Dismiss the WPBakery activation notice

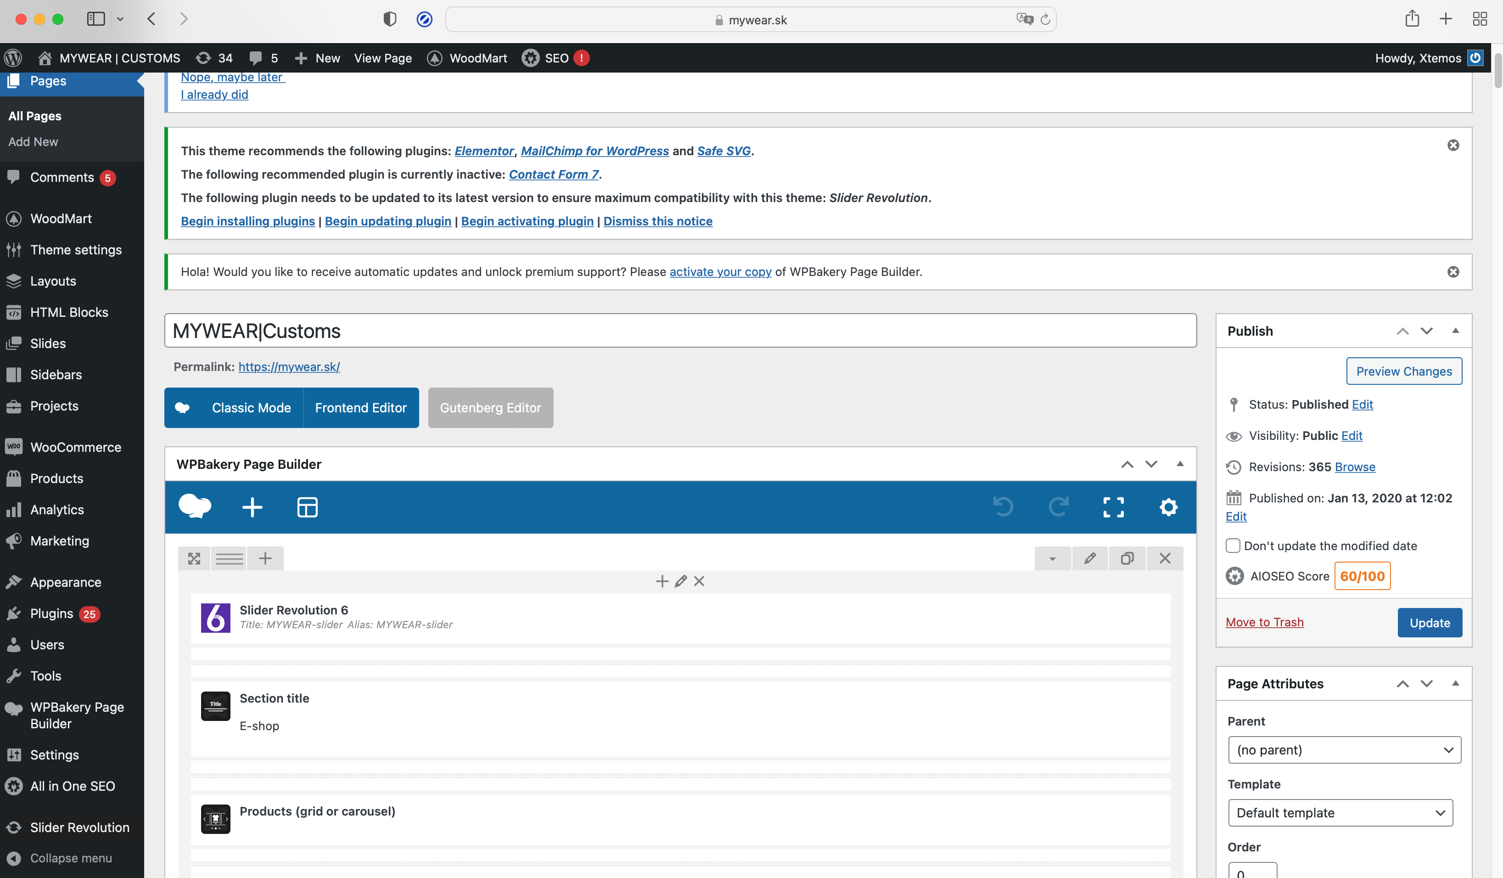tap(1453, 272)
